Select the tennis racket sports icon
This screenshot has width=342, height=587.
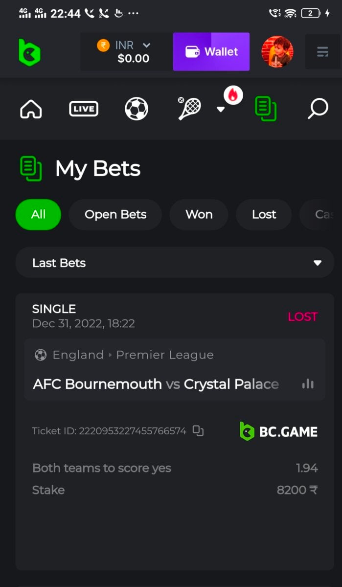(x=189, y=109)
